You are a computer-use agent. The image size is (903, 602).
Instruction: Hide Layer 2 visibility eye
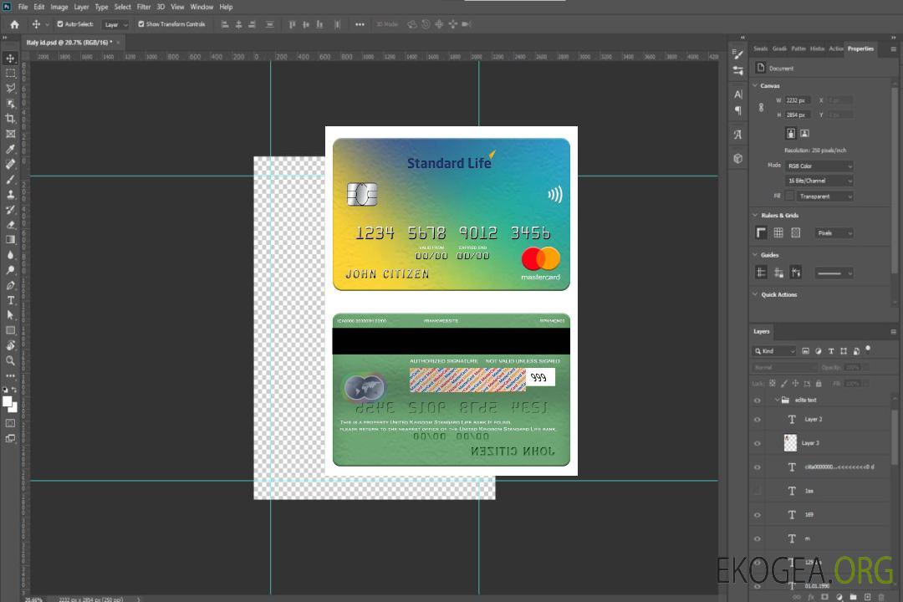[x=758, y=420]
